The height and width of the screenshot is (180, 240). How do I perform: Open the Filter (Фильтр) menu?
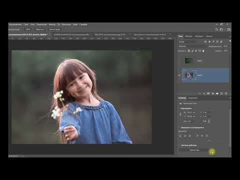(52, 24)
